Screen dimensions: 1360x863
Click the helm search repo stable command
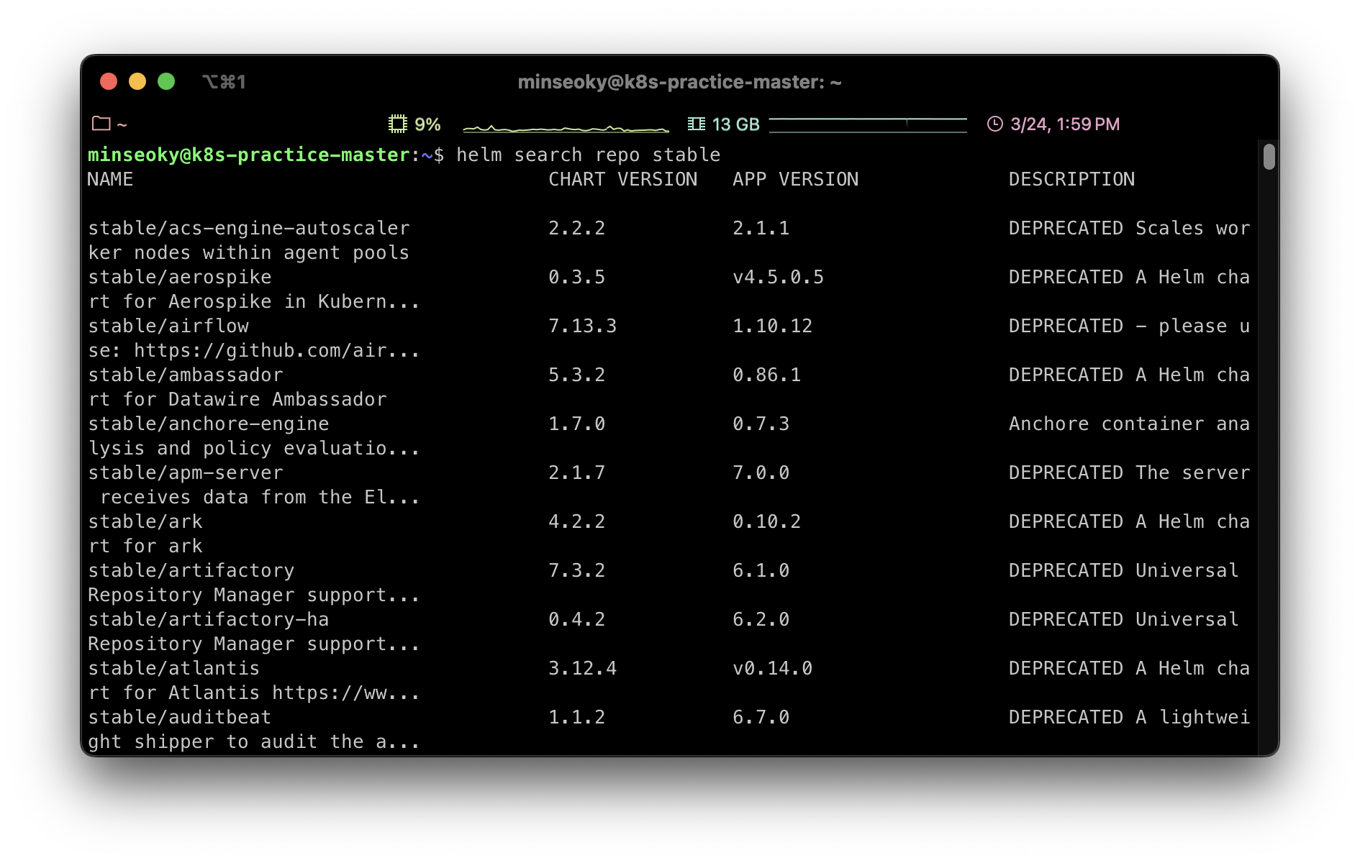(588, 155)
